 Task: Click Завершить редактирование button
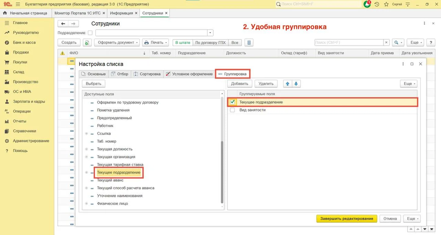pyautogui.click(x=347, y=219)
